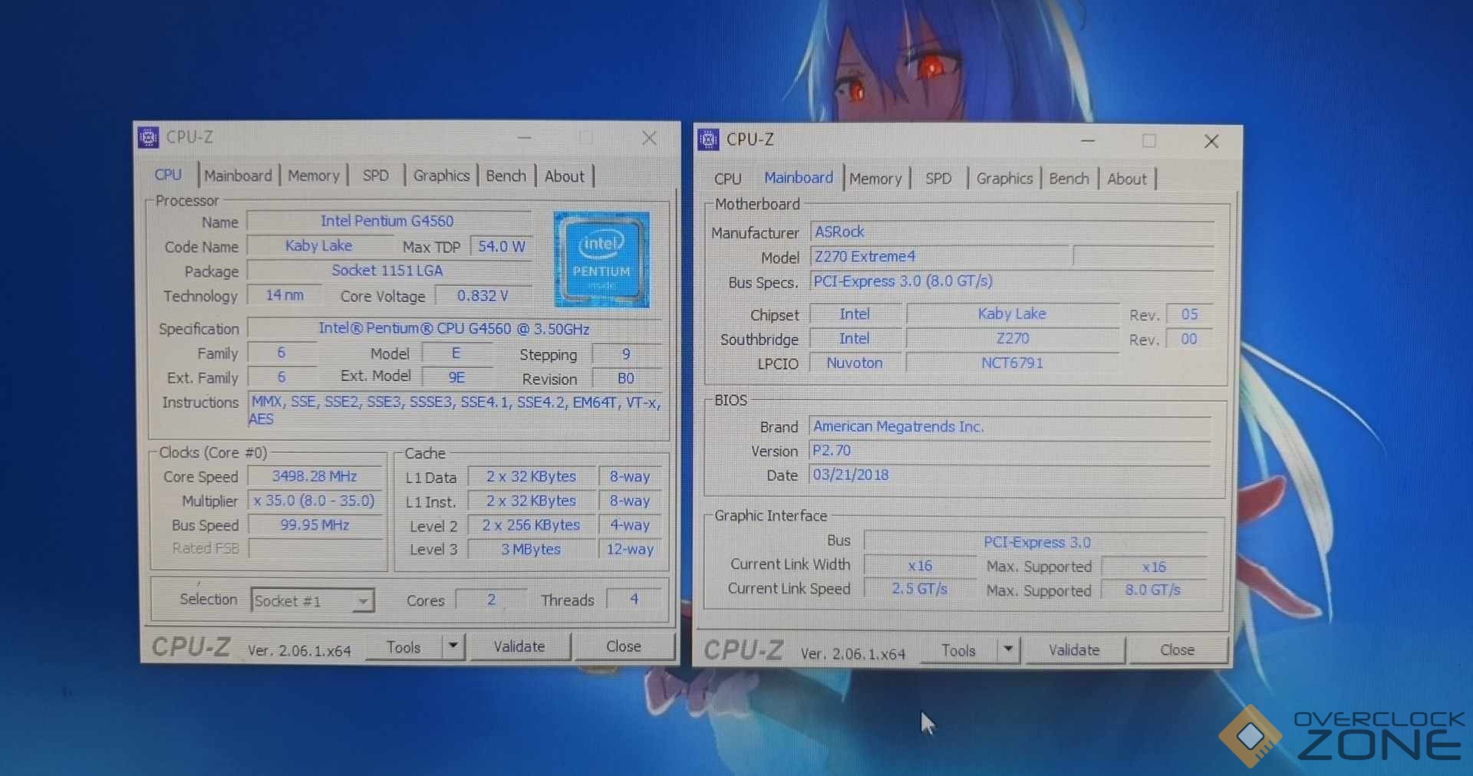Expand Tools dropdown arrow in left window
Screen dimensions: 1473x776
pyautogui.click(x=453, y=646)
